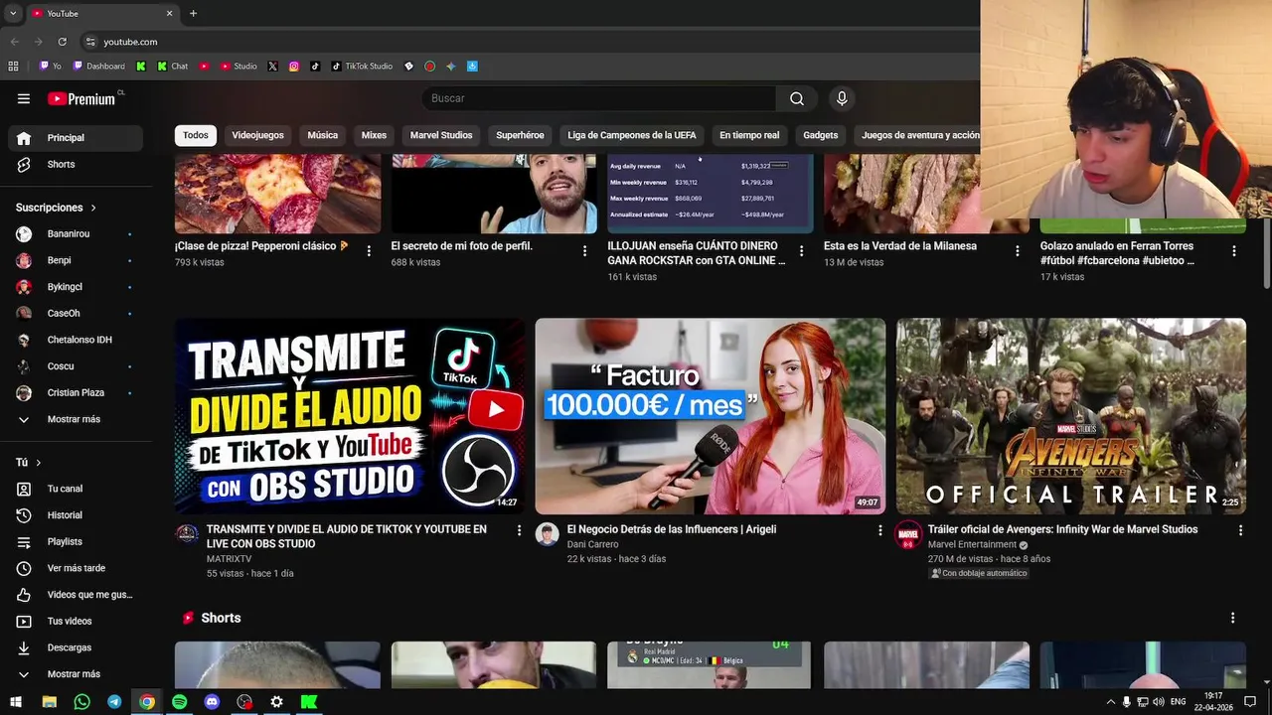Open WhatsApp from the taskbar

(81, 702)
